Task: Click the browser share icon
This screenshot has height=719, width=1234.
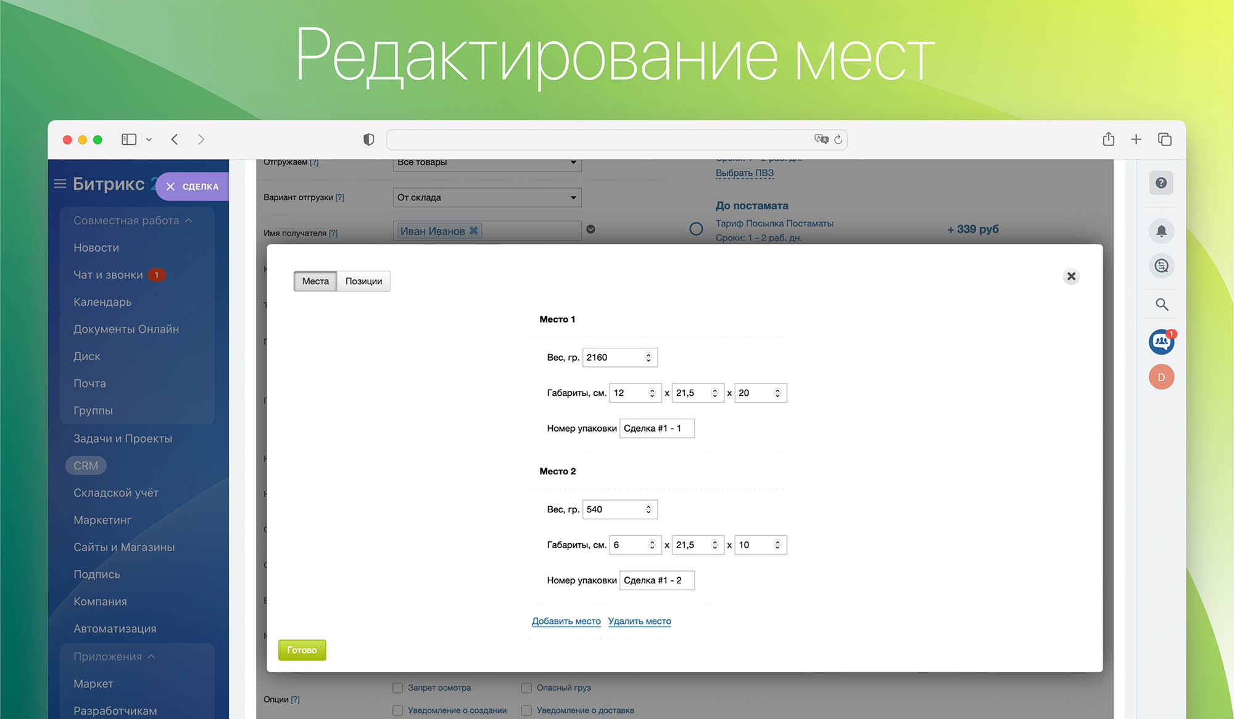Action: point(1108,139)
